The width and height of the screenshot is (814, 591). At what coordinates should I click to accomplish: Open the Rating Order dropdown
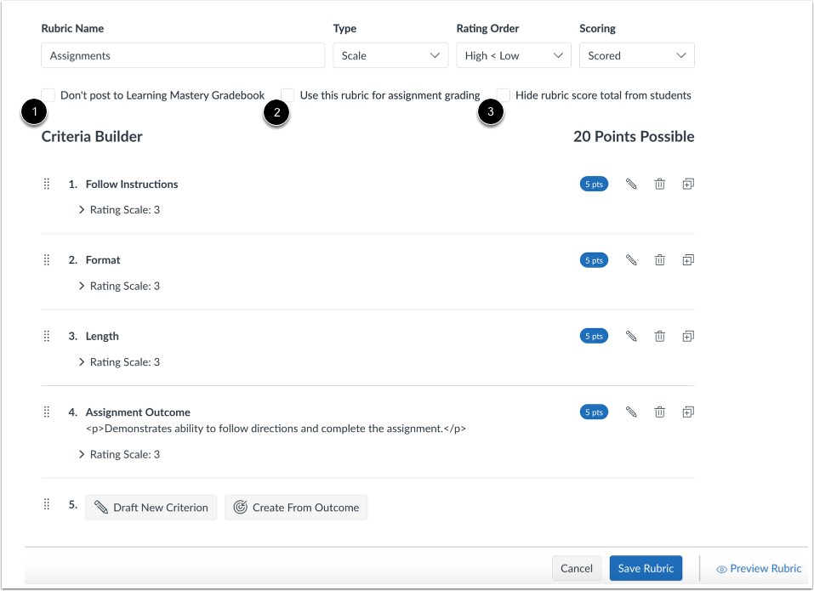click(x=513, y=55)
